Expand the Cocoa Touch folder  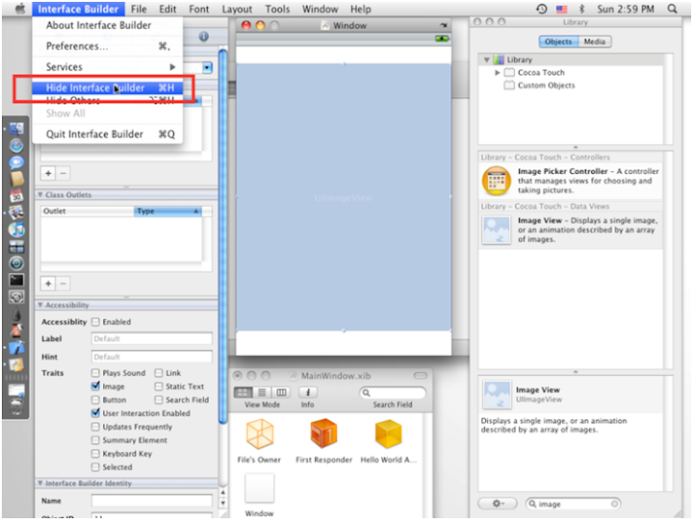498,72
